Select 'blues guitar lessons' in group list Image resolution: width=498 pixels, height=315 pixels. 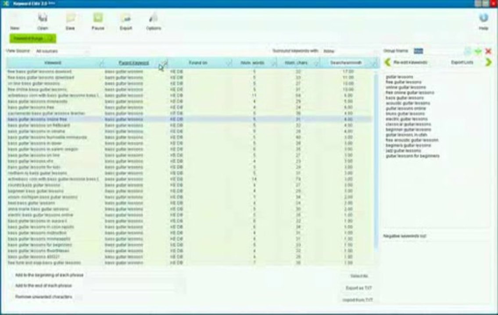click(x=405, y=114)
